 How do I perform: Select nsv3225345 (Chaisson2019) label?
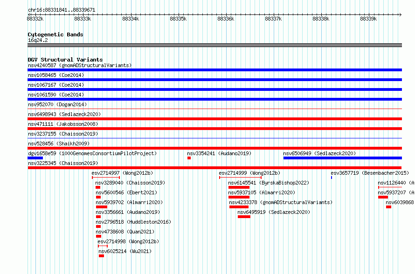63,163
